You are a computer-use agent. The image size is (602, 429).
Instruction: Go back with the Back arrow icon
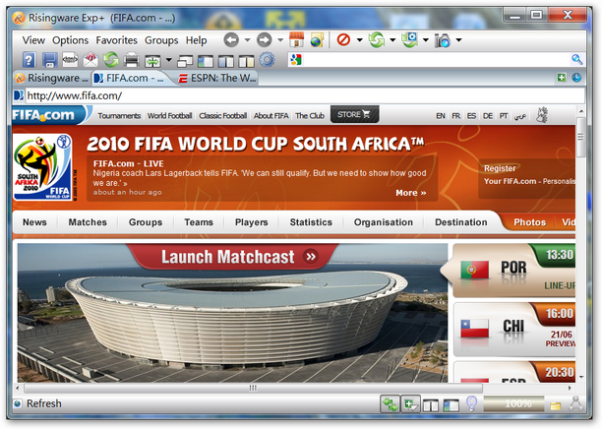(x=231, y=40)
